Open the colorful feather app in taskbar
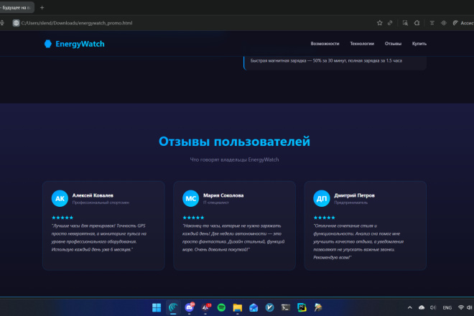Screen dimensions: 474x316 tap(317, 307)
